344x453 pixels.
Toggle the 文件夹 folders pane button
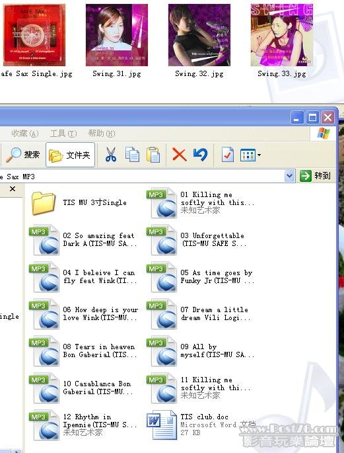coord(71,155)
